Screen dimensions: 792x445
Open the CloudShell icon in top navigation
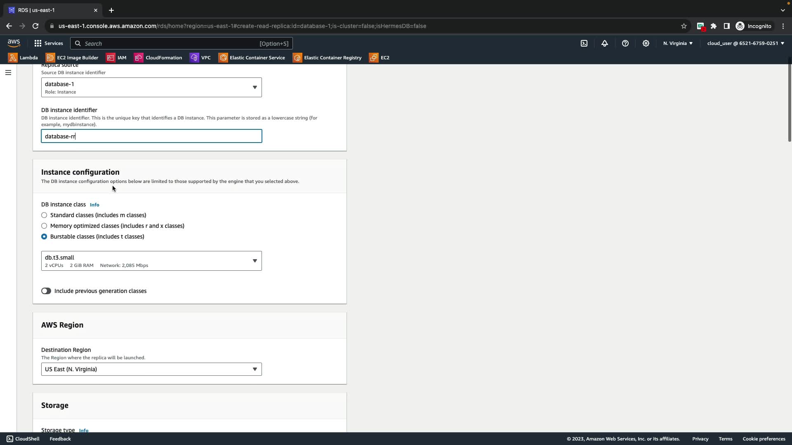584,43
